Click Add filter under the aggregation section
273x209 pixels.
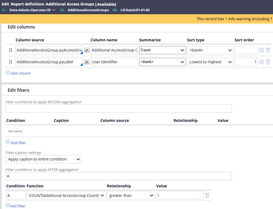pos(17,206)
